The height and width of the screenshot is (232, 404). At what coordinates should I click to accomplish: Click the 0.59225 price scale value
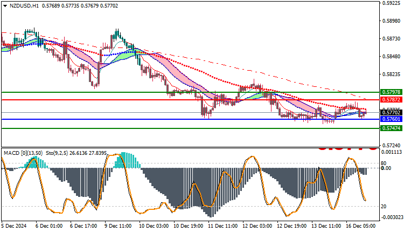(x=392, y=3)
